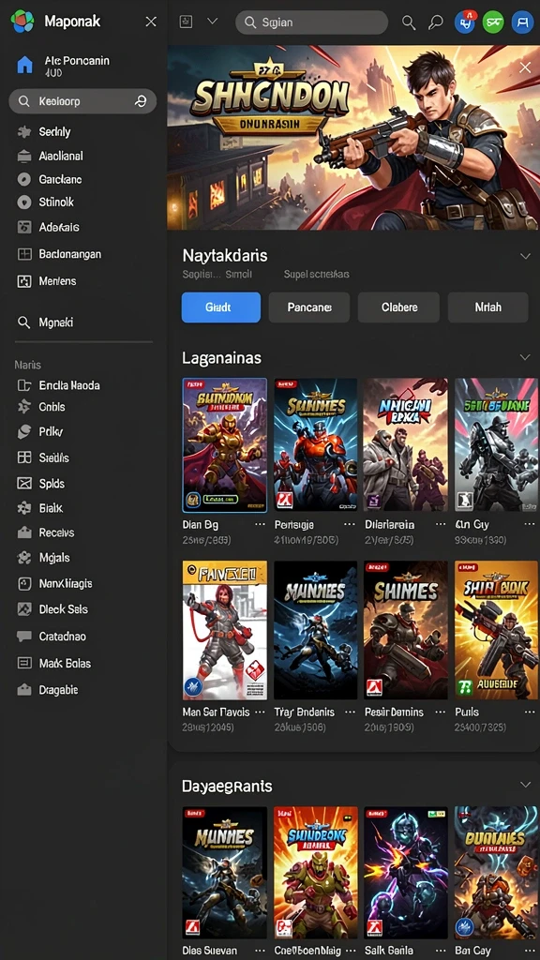Collapse the Naytakdaris section chevron
This screenshot has height=960, width=540.
tap(525, 256)
